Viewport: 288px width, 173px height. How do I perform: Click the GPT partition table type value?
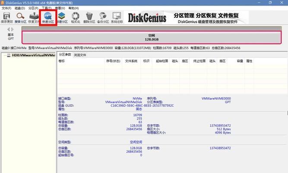pyautogui.click(x=228, y=102)
